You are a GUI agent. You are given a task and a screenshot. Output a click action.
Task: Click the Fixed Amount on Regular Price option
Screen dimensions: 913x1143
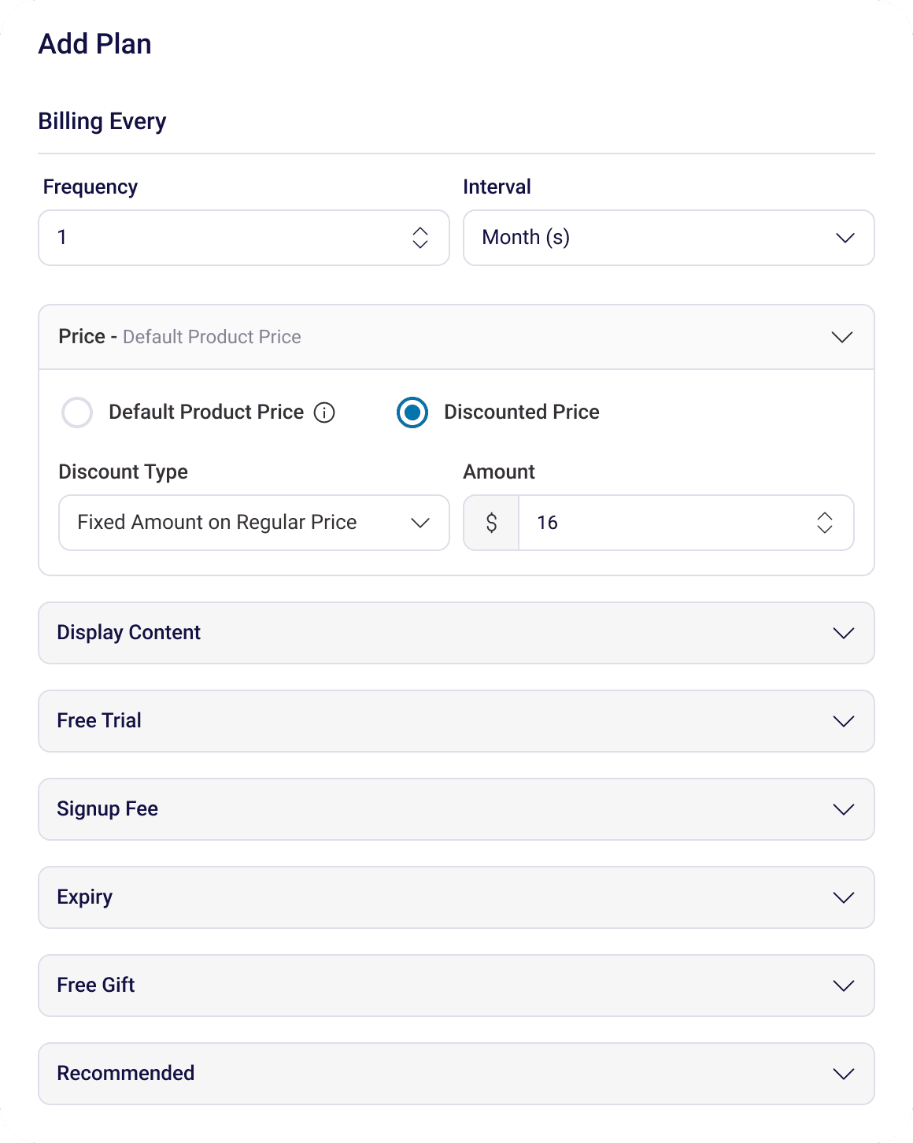[x=217, y=523]
